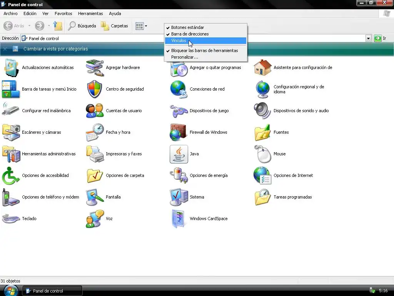
Task: Open the Ayuda menu
Action: coord(115,13)
